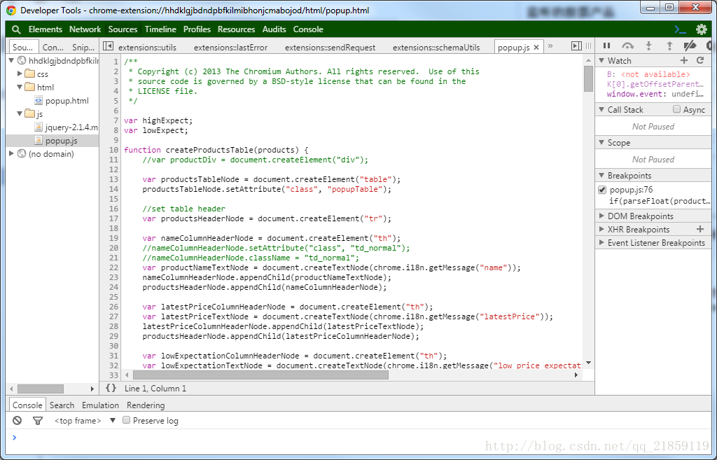Add a watch expression with the plus icon
Screen dimensions: 717x460
(x=684, y=61)
